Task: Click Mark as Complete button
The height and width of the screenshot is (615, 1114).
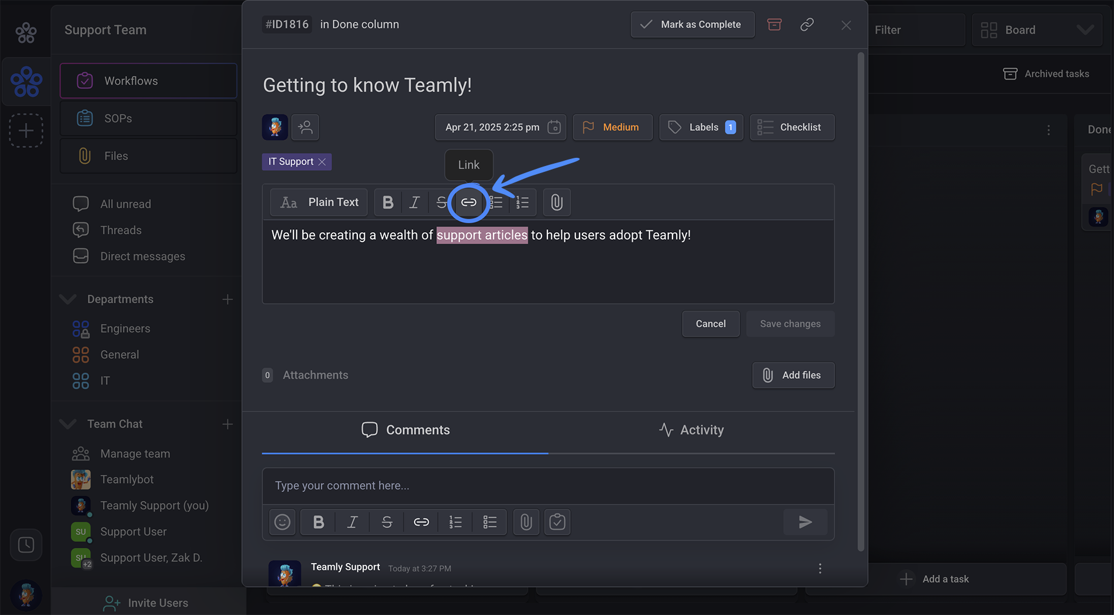Action: [692, 25]
